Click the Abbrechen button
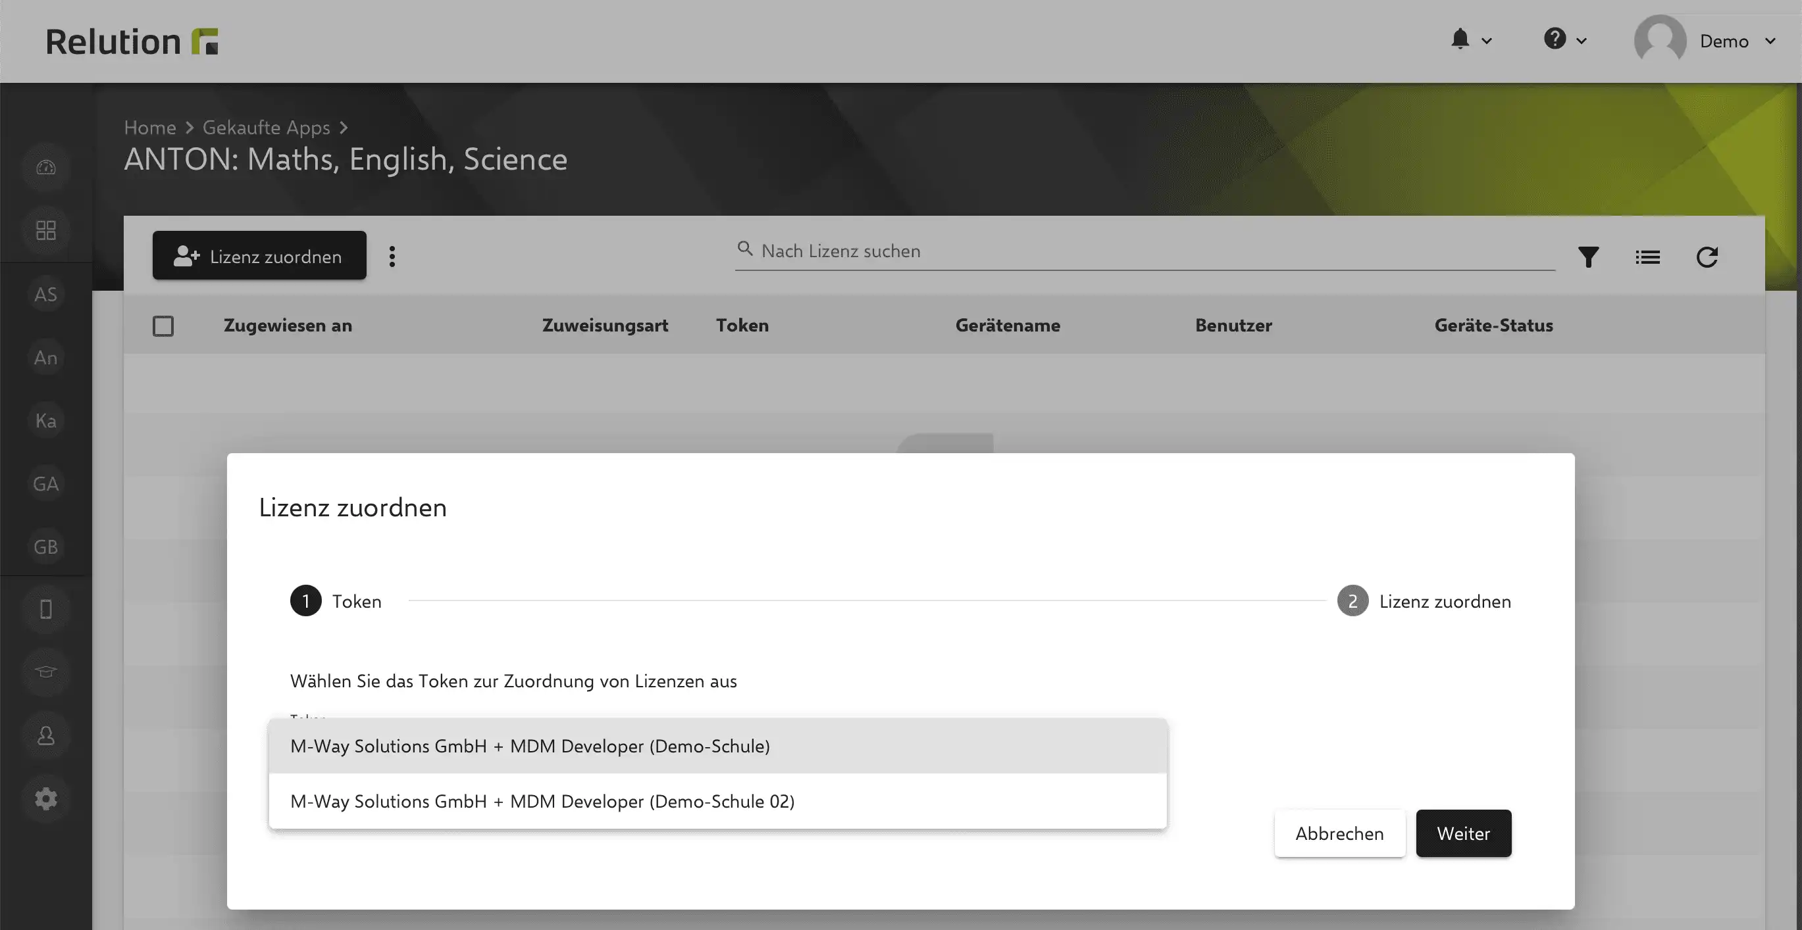This screenshot has width=1802, height=930. pos(1339,833)
